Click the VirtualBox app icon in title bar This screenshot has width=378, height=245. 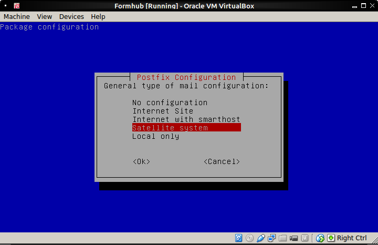(17, 6)
